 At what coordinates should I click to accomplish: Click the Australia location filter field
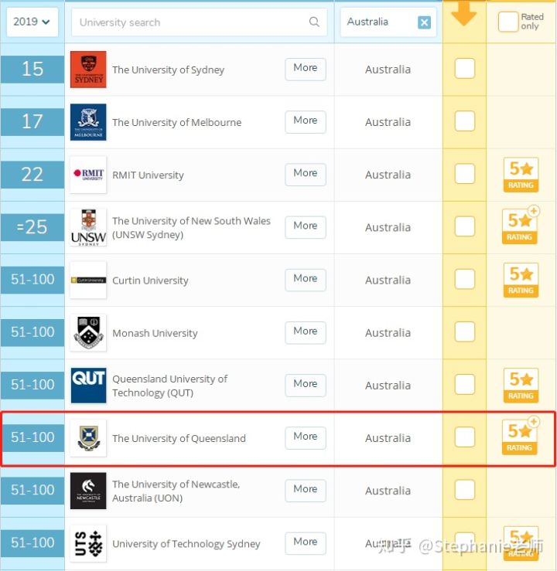click(388, 22)
